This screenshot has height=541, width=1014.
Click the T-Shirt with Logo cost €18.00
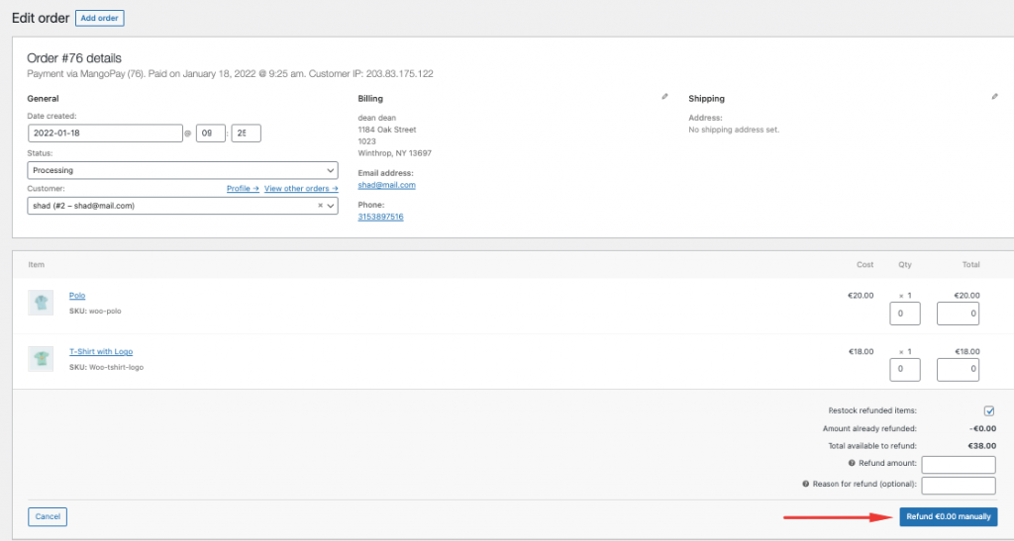point(861,352)
